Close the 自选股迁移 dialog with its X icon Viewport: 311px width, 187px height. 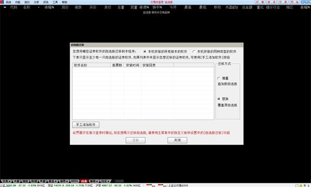242,45
